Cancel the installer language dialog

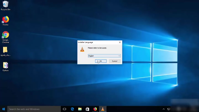tap(114, 61)
